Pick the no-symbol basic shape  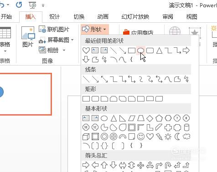[x=114, y=137]
